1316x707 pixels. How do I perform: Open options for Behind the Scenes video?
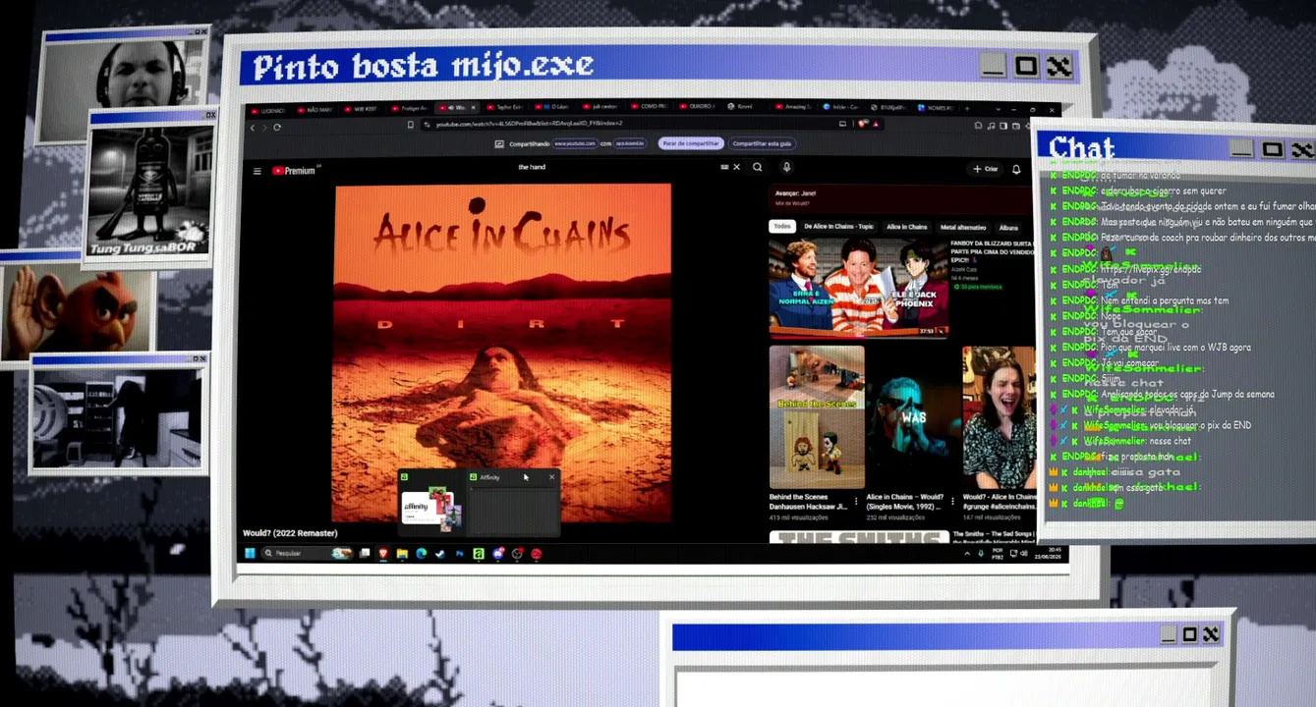[x=856, y=501]
